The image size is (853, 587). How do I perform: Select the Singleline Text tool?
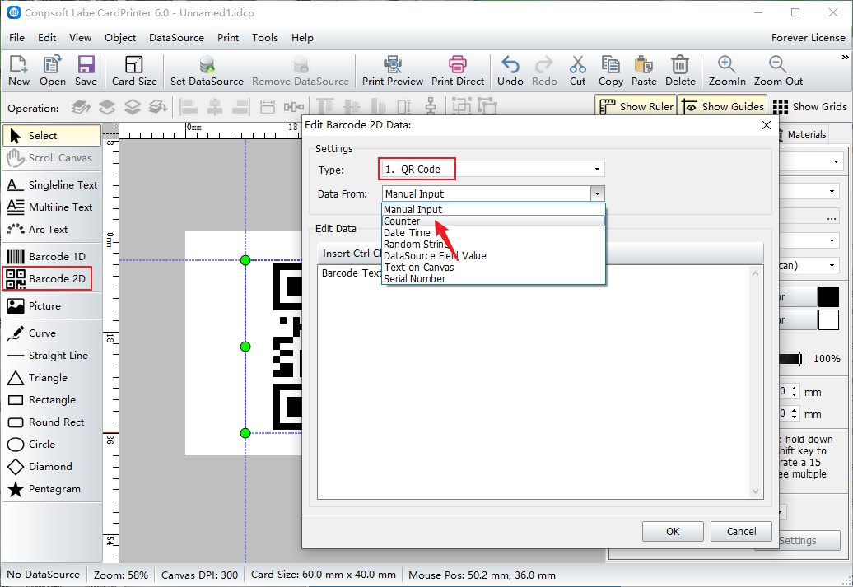click(52, 185)
